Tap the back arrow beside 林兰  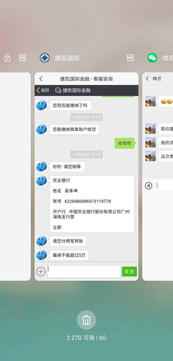point(147,79)
